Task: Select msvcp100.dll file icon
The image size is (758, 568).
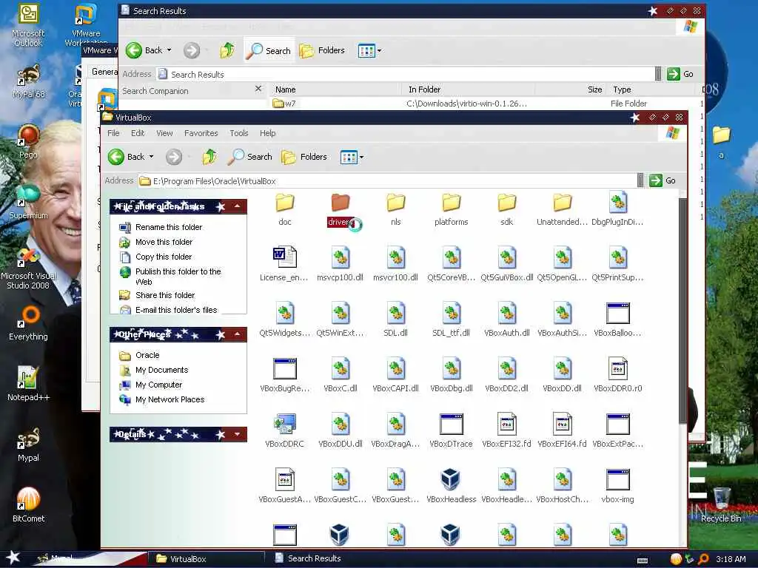Action: [x=341, y=257]
